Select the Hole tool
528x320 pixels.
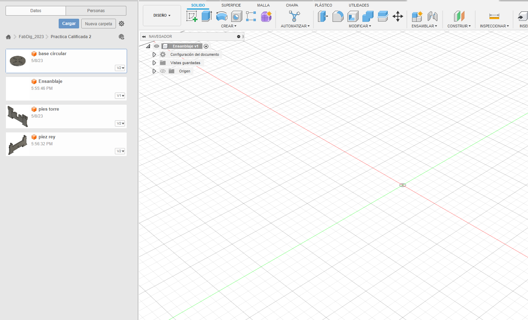(x=236, y=16)
